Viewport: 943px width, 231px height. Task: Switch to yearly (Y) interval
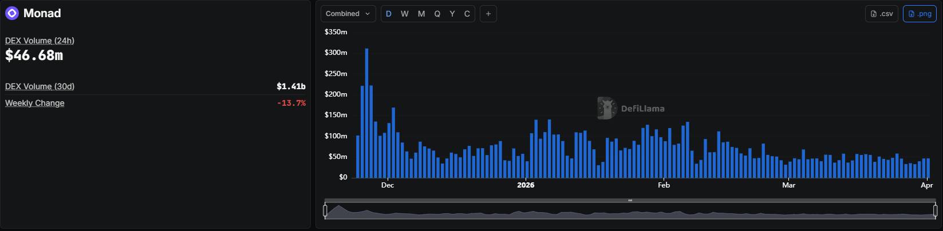tap(452, 14)
